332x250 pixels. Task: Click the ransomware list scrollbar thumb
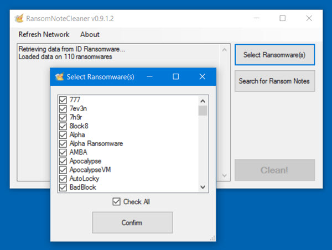(x=203, y=111)
